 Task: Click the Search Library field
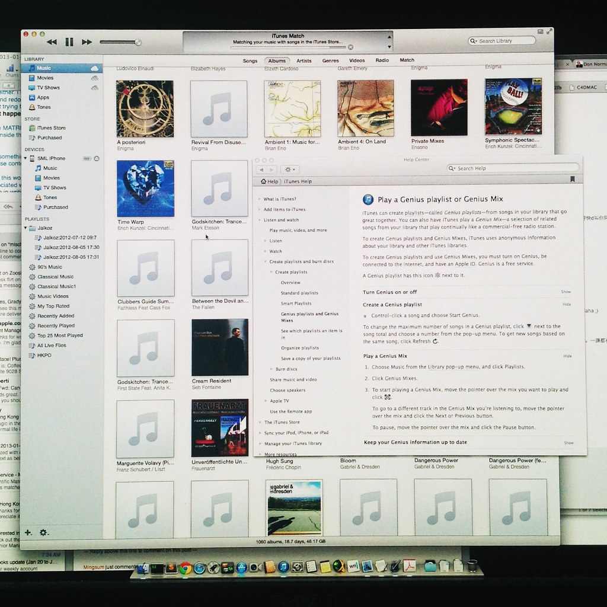coord(501,41)
